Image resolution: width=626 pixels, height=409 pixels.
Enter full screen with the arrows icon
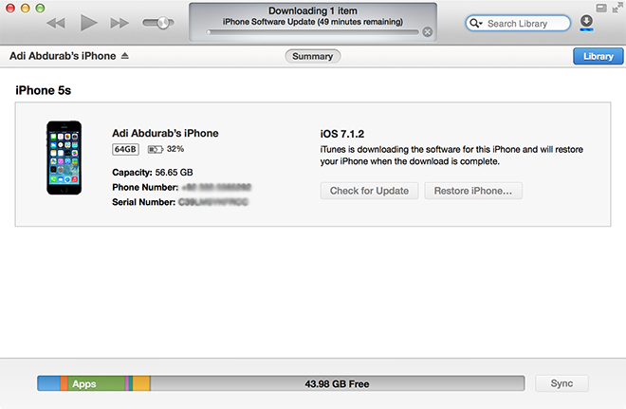(618, 8)
